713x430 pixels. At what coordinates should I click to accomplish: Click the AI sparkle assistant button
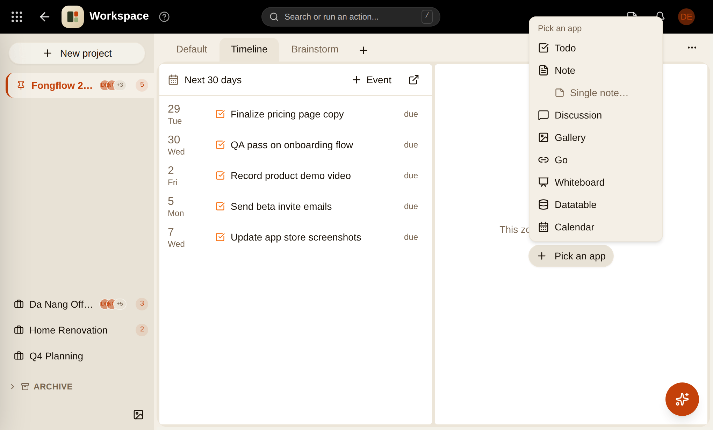[682, 399]
